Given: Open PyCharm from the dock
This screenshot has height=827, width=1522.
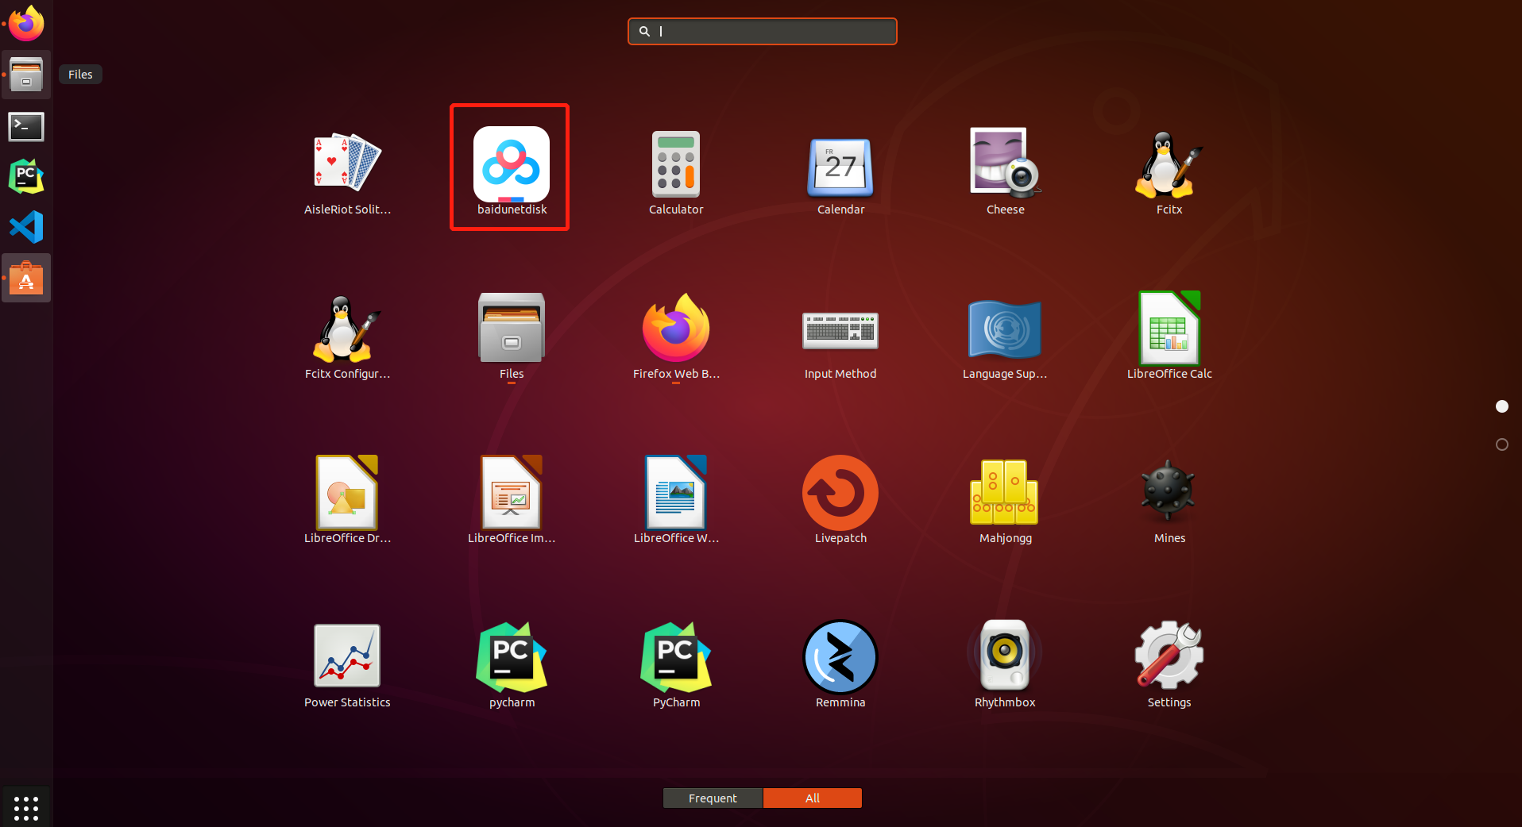Looking at the screenshot, I should point(26,176).
